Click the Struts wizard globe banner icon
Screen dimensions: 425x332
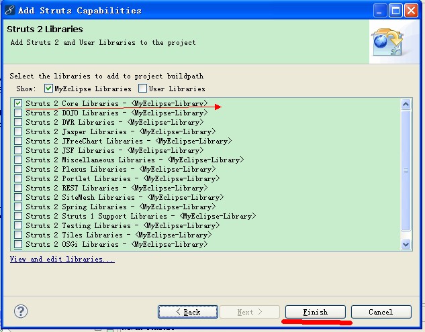click(x=388, y=42)
